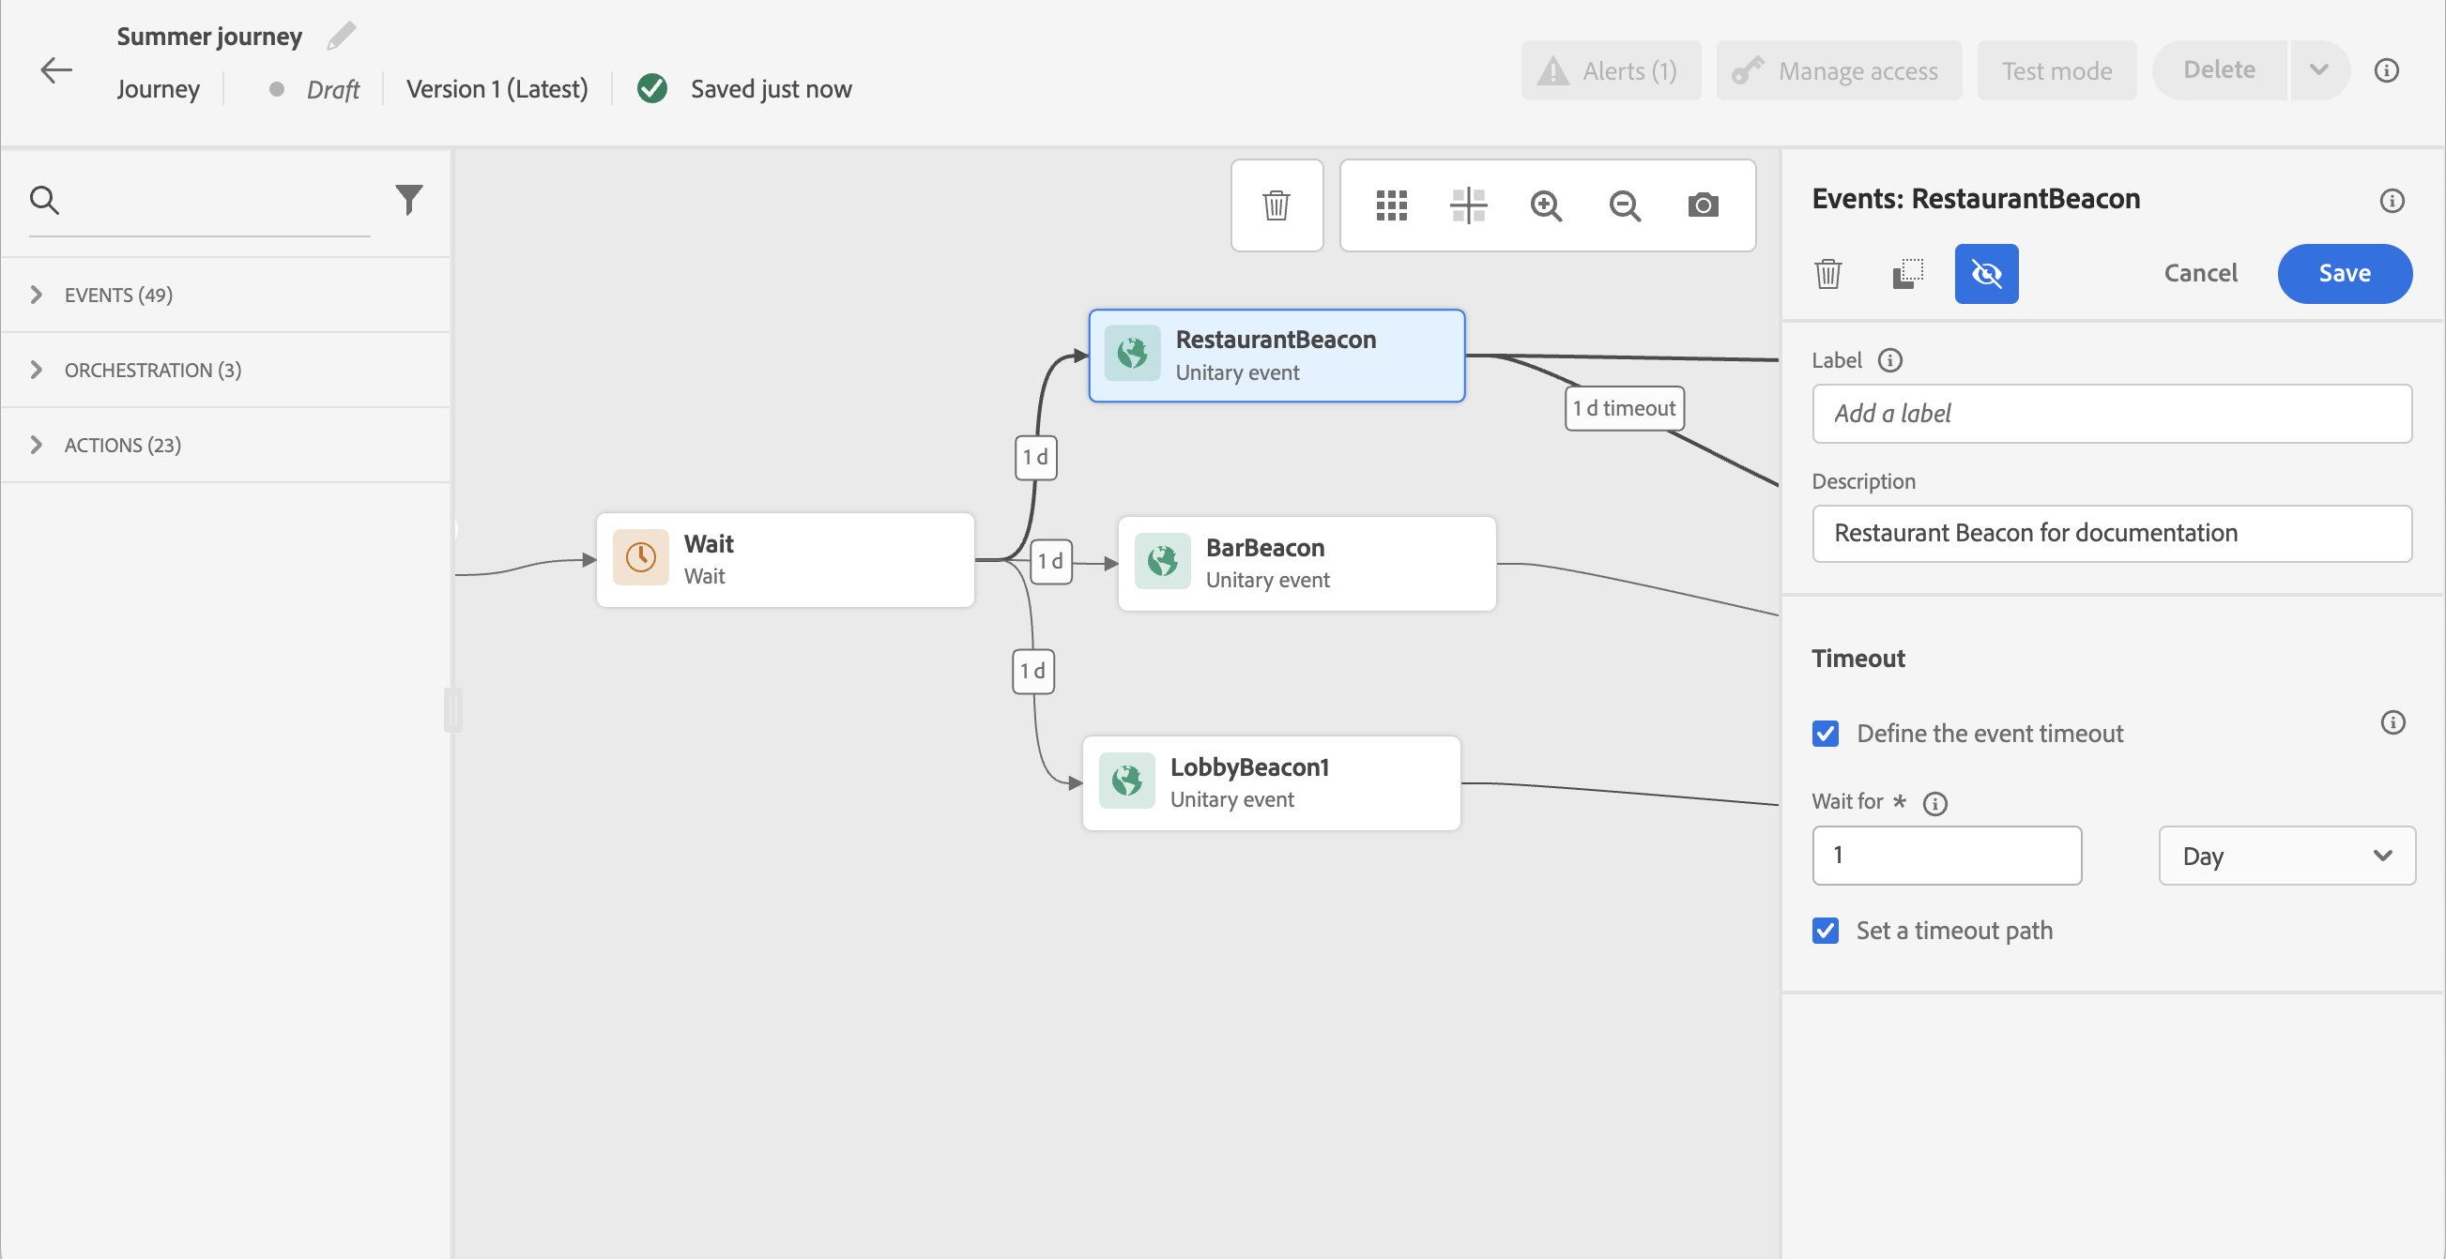Expand the ORCHESTRATION (3) category
Image resolution: width=2446 pixels, height=1259 pixels.
pyautogui.click(x=152, y=370)
